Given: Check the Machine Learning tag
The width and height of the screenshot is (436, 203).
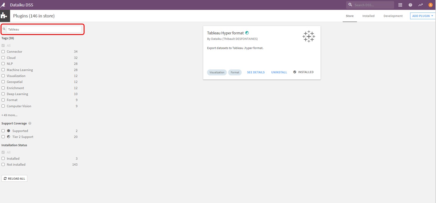Looking at the screenshot, I should [3, 70].
